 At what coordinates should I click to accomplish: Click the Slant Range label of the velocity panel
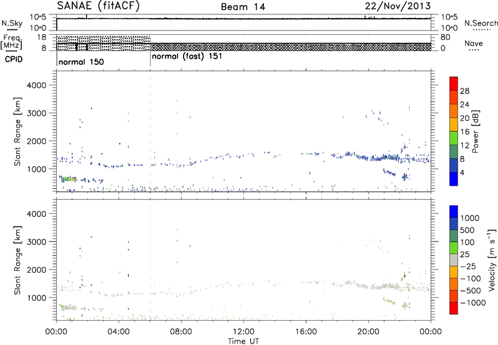click(17, 260)
